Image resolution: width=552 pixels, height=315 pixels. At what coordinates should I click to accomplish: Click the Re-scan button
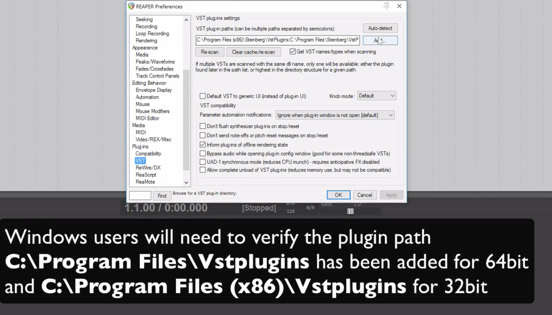pyautogui.click(x=210, y=52)
